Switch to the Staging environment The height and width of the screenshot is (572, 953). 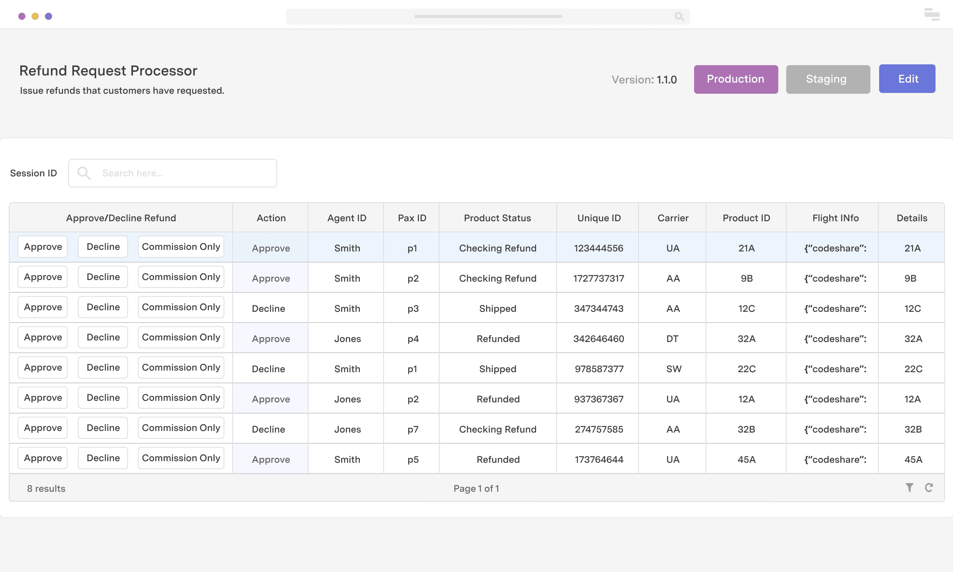click(x=828, y=79)
